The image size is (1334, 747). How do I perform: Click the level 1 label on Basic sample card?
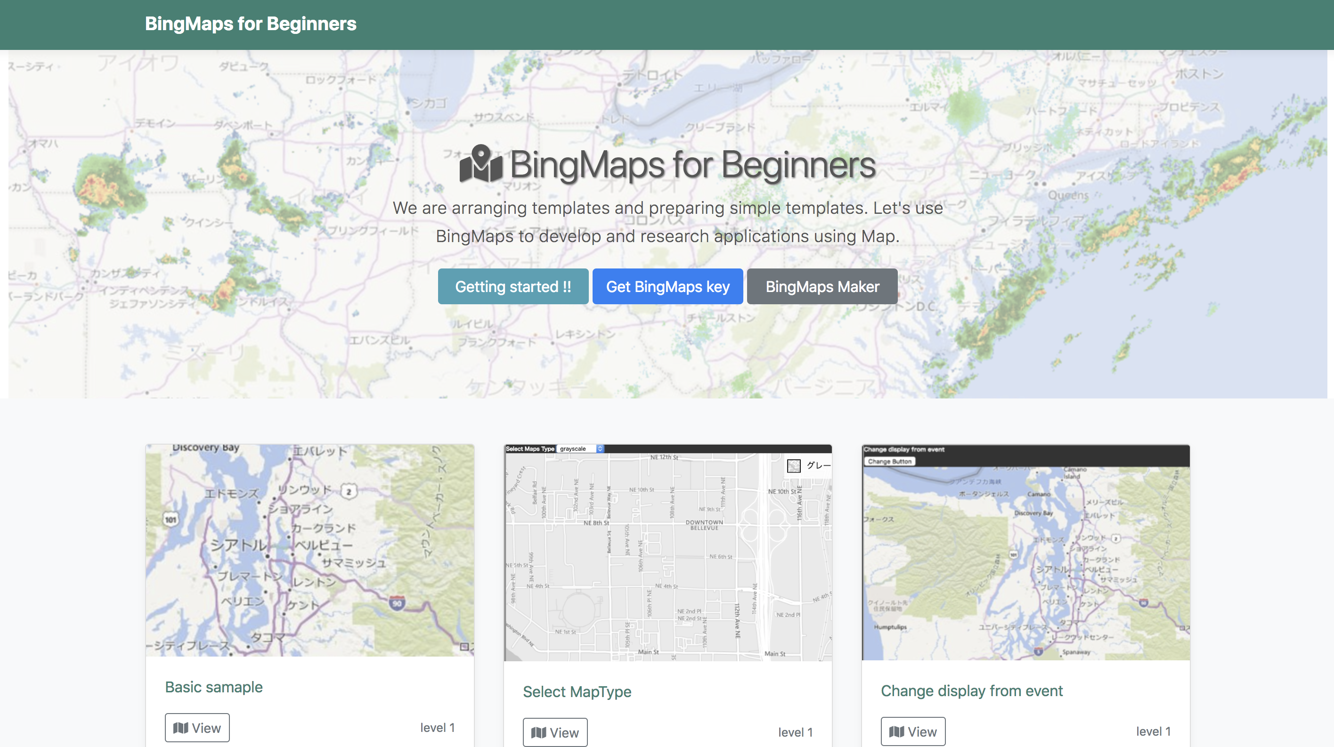(437, 727)
